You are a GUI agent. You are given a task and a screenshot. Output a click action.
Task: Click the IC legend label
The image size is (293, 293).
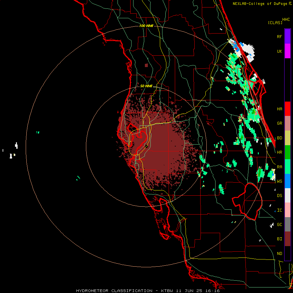click(279, 210)
